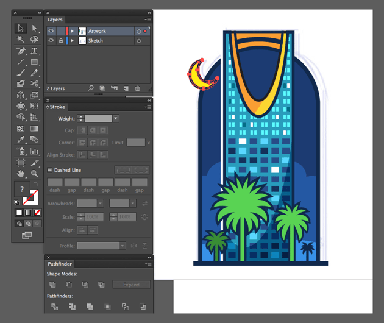Viewport: 384px width, 323px height.
Task: Select the Pencil tool
Action: pos(34,73)
